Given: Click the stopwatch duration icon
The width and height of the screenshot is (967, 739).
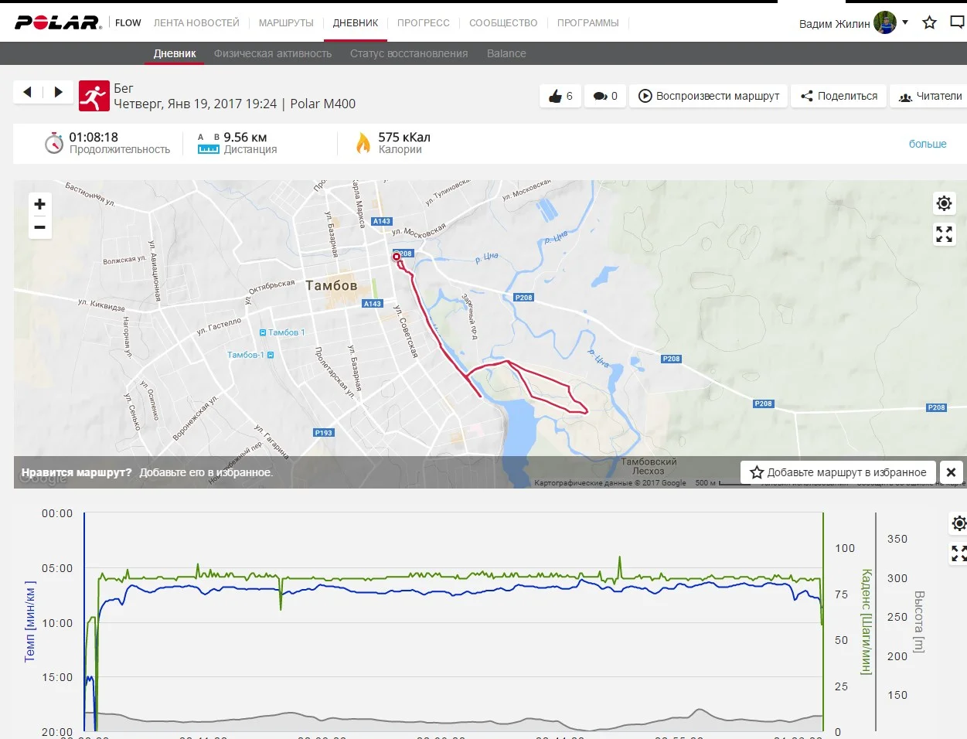Looking at the screenshot, I should click(x=53, y=143).
